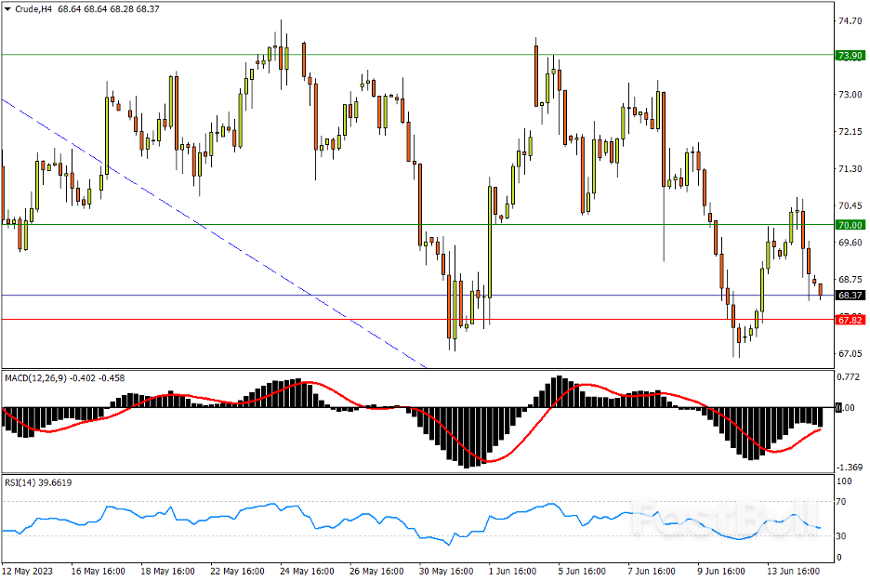Click the Crude,H4 chart title
The height and width of the screenshot is (580, 870).
pyautogui.click(x=33, y=9)
